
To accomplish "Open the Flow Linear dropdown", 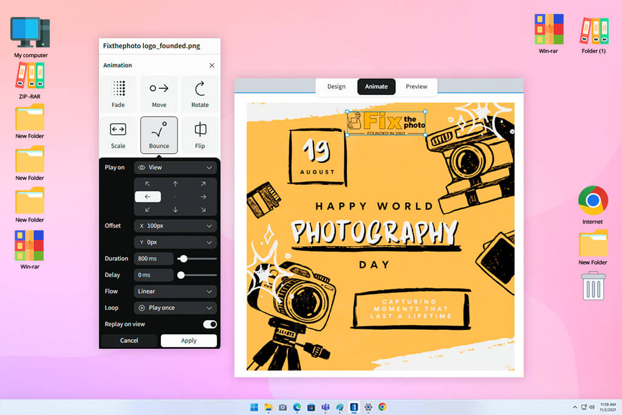I will coord(176,291).
